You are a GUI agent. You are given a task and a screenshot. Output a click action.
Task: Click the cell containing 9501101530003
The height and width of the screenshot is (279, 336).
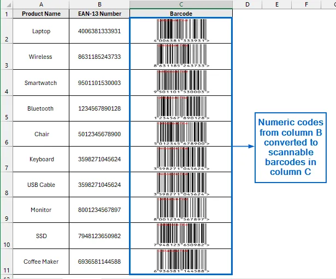point(99,82)
